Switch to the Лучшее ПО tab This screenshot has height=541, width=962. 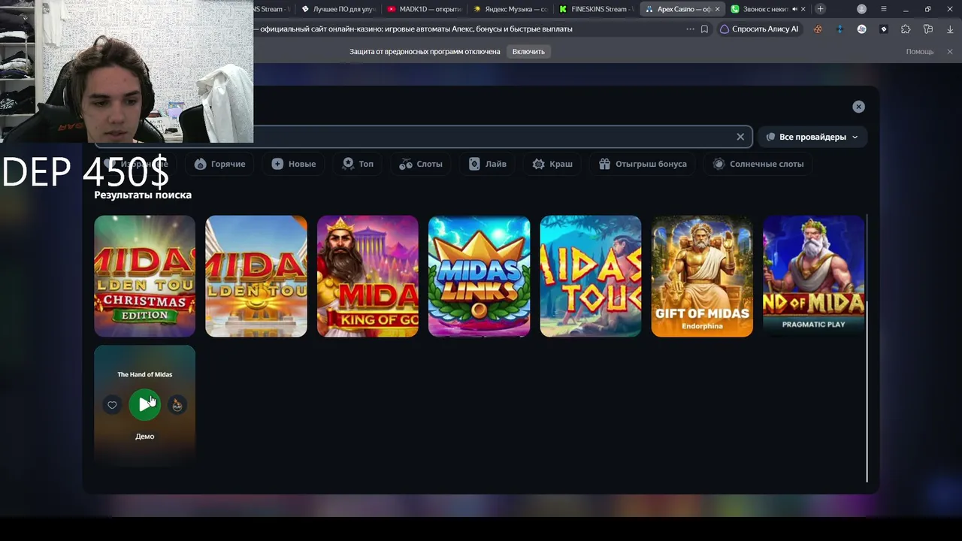coord(337,9)
